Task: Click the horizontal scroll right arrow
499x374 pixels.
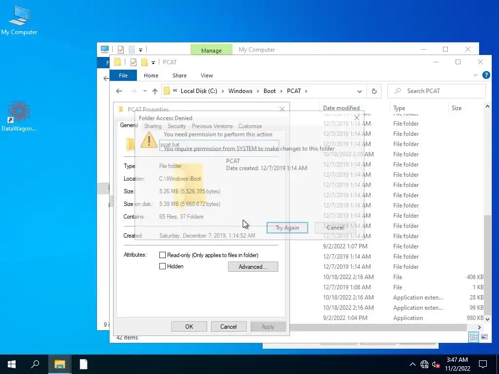Action: point(480,327)
